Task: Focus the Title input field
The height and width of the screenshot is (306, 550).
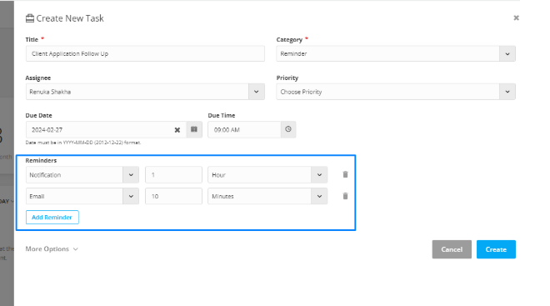Action: tap(145, 53)
